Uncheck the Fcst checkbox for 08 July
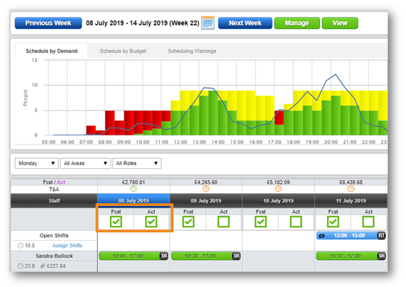The width and height of the screenshot is (406, 287). click(116, 222)
